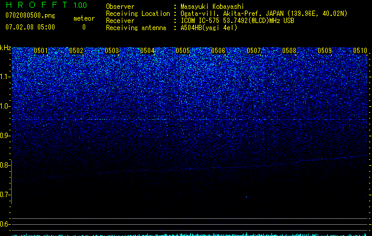Click the antenna A504HB(yagi 4el) text
This screenshot has height=236, width=372.
(x=209, y=28)
